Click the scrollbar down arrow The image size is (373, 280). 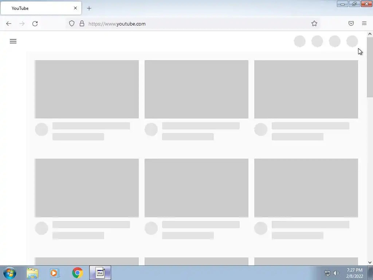[370, 262]
